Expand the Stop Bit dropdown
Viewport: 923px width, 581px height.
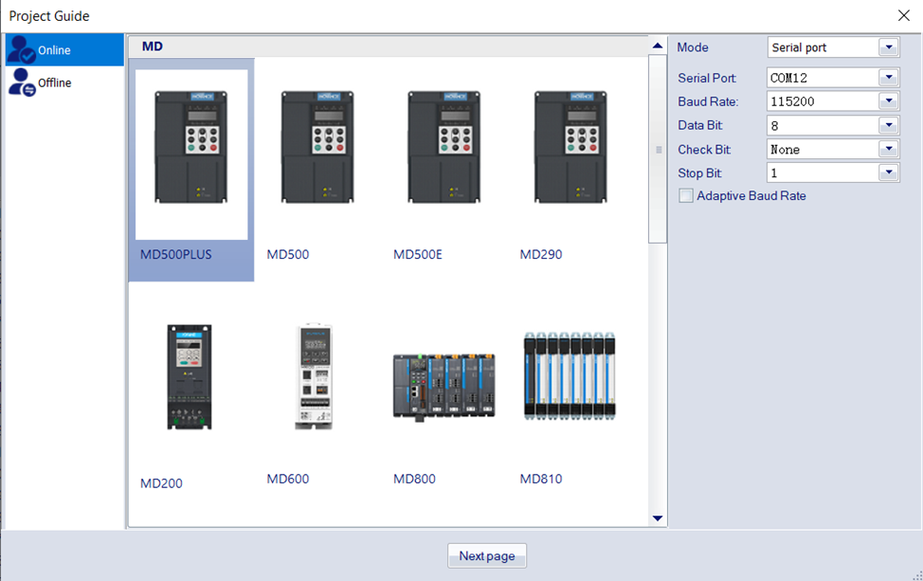(888, 172)
